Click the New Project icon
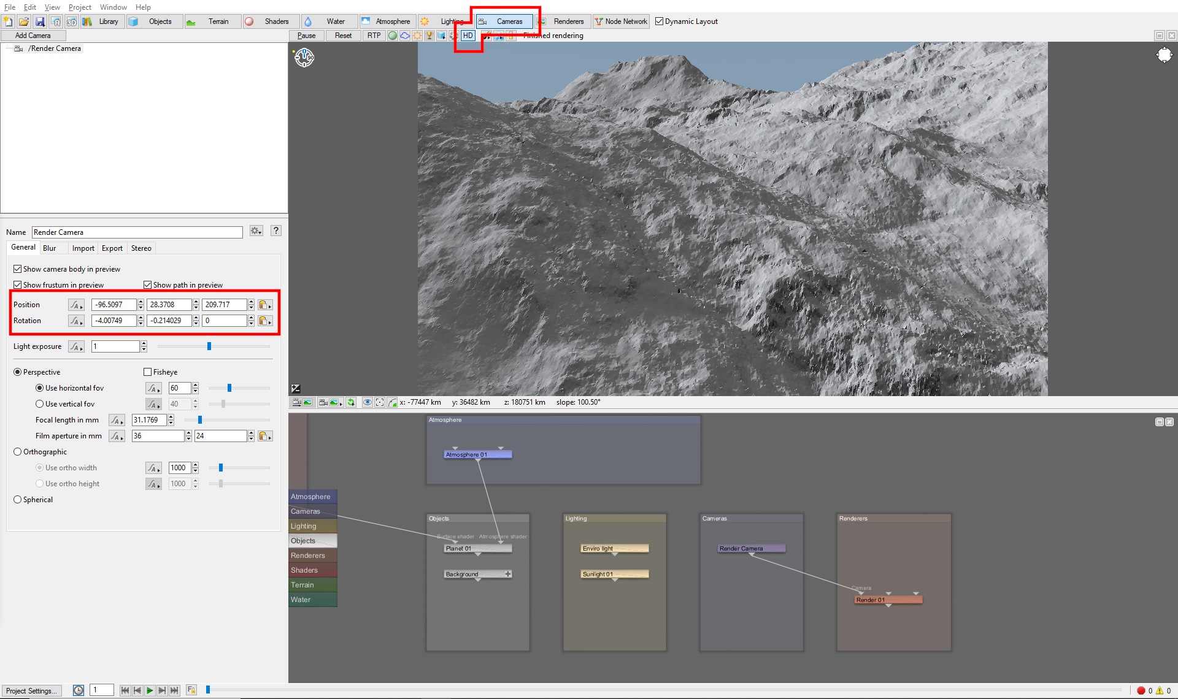Screen dimensions: 1178x699 8,21
